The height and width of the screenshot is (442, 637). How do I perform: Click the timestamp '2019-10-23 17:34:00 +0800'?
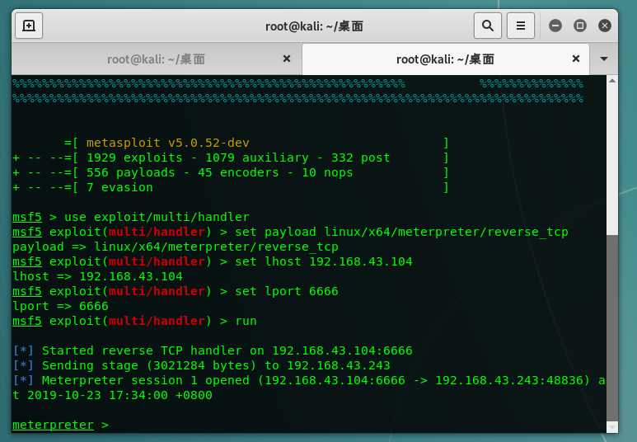119,395
